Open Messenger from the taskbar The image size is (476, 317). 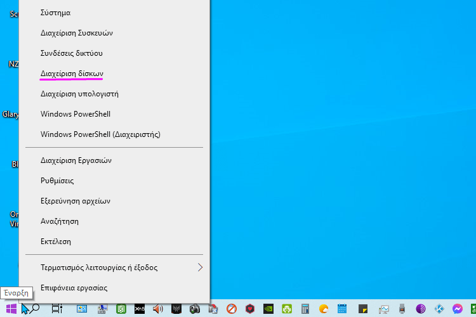click(x=458, y=309)
